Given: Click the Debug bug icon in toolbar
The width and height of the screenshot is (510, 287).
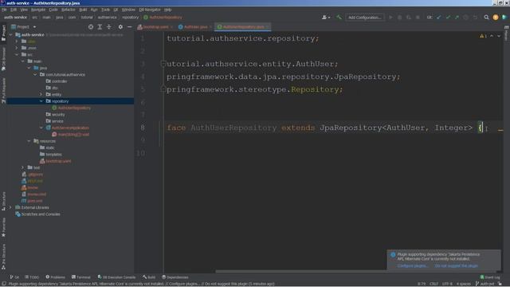Looking at the screenshot, I should [400, 18].
